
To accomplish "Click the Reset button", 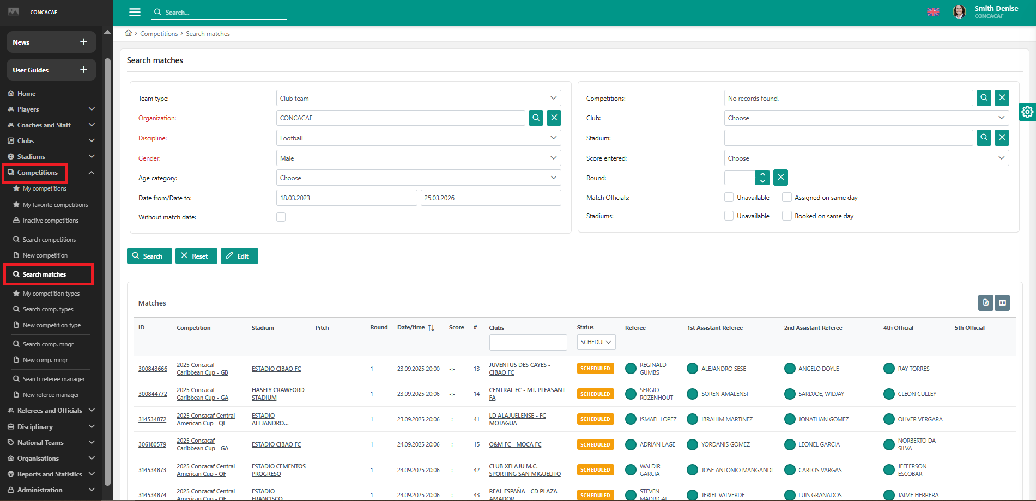I will pyautogui.click(x=196, y=256).
